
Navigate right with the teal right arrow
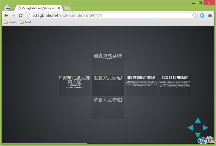[x=205, y=128]
